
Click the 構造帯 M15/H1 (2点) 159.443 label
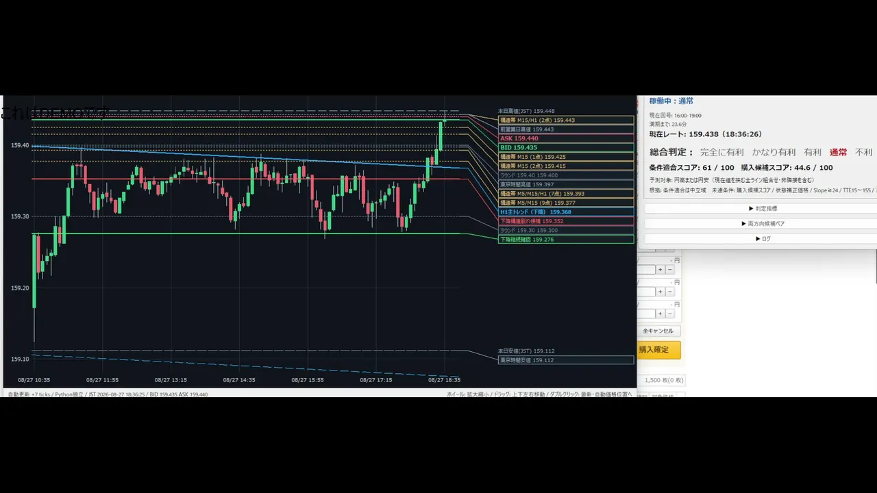[566, 120]
